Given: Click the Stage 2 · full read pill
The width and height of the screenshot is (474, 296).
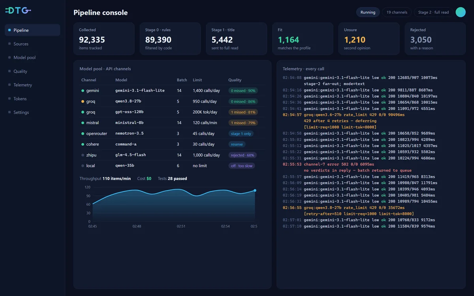Looking at the screenshot, I should pos(433,12).
